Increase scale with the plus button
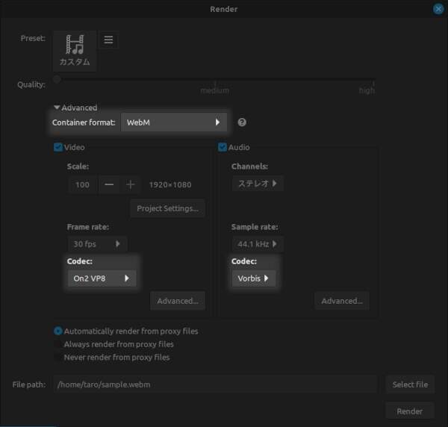This screenshot has width=448, height=427. pos(130,184)
